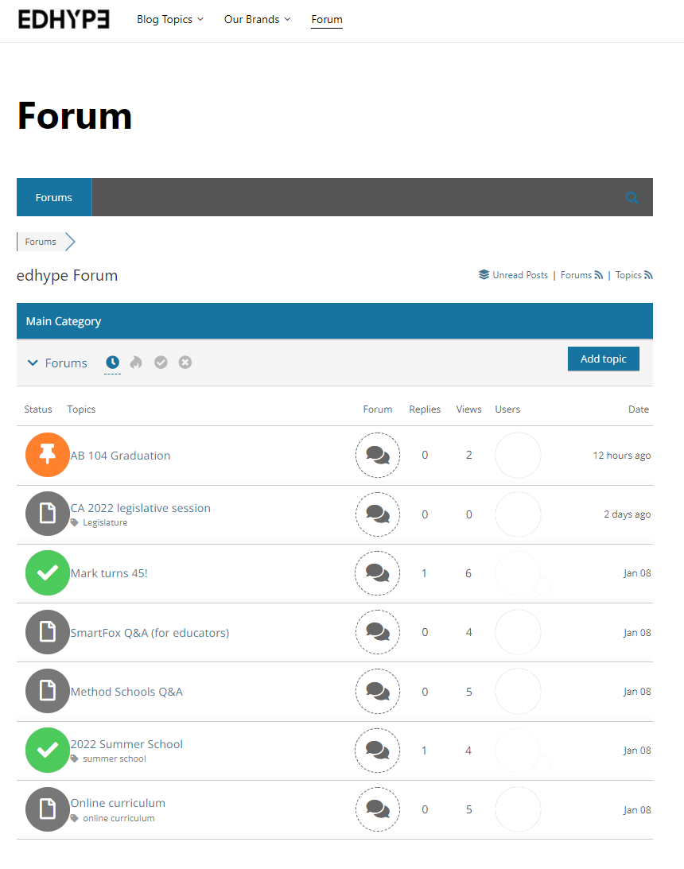Click the user avatar on 2022 Summer School
The width and height of the screenshot is (684, 869).
pyautogui.click(x=518, y=750)
